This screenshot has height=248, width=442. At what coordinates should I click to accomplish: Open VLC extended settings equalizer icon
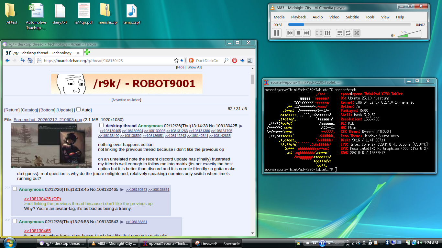(327, 33)
